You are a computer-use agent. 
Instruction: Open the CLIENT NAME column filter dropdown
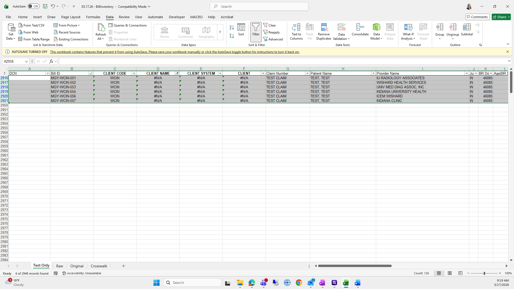coord(177,73)
